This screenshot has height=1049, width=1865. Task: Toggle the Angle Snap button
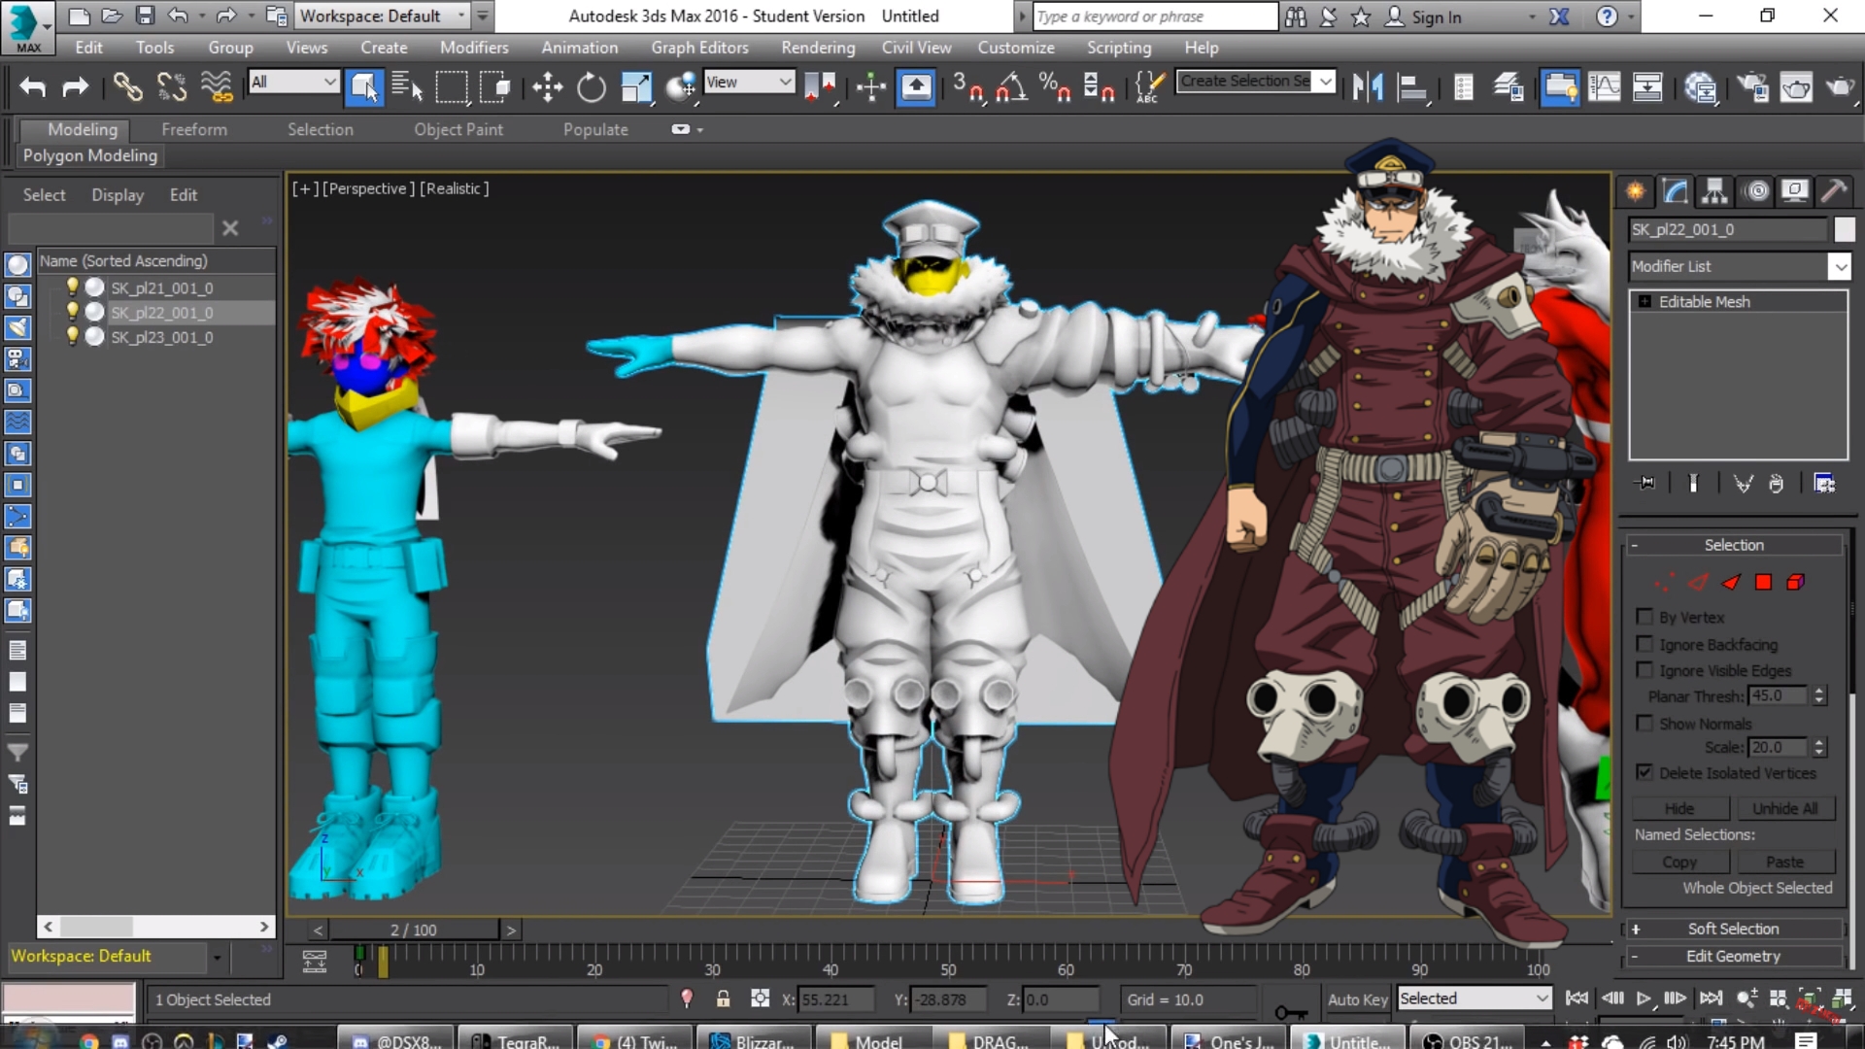coord(1011,87)
